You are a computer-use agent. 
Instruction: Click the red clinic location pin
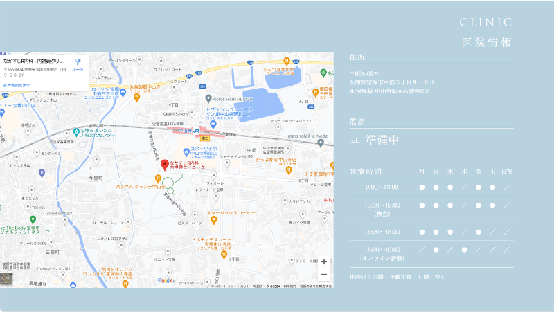pyautogui.click(x=165, y=164)
